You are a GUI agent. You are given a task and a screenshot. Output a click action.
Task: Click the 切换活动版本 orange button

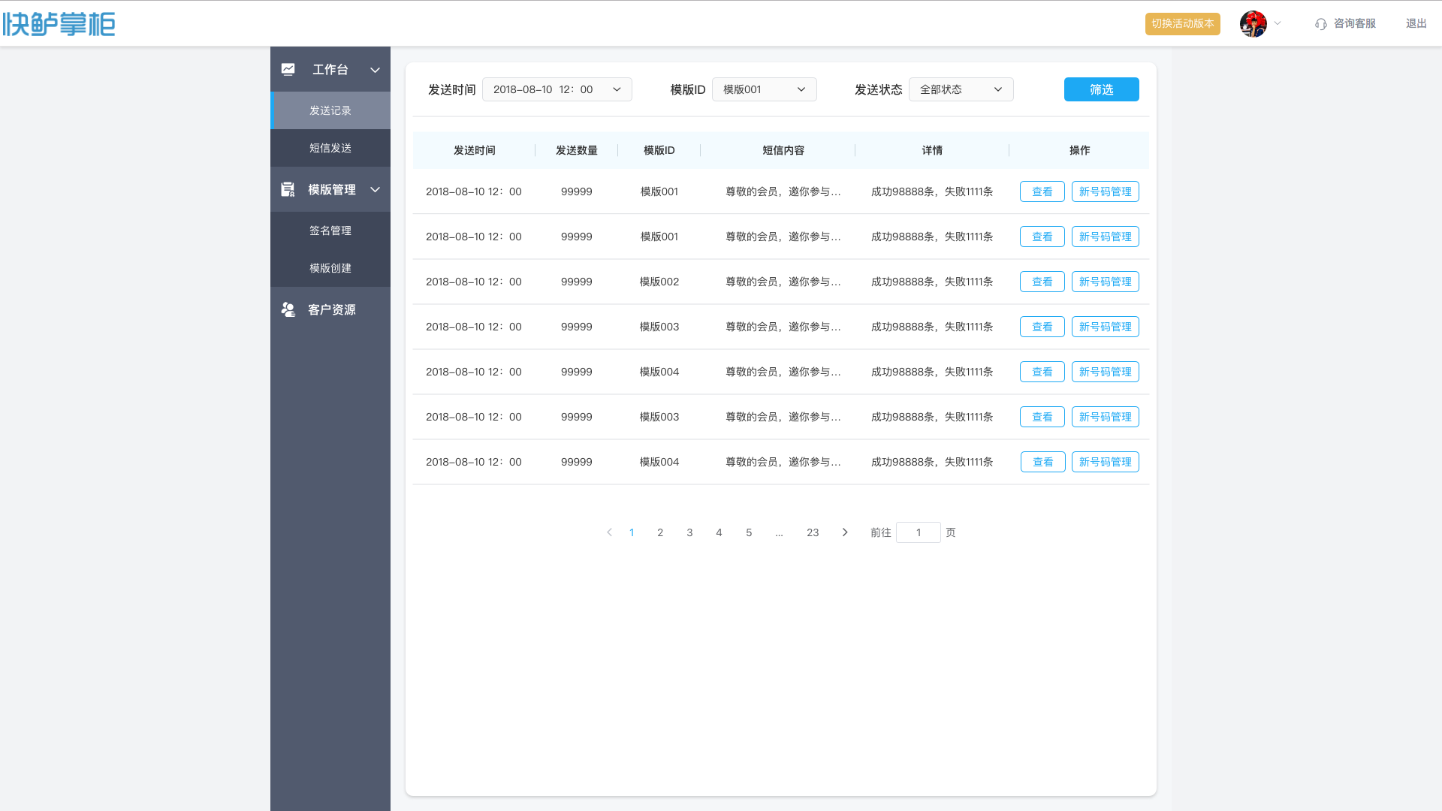pos(1182,24)
